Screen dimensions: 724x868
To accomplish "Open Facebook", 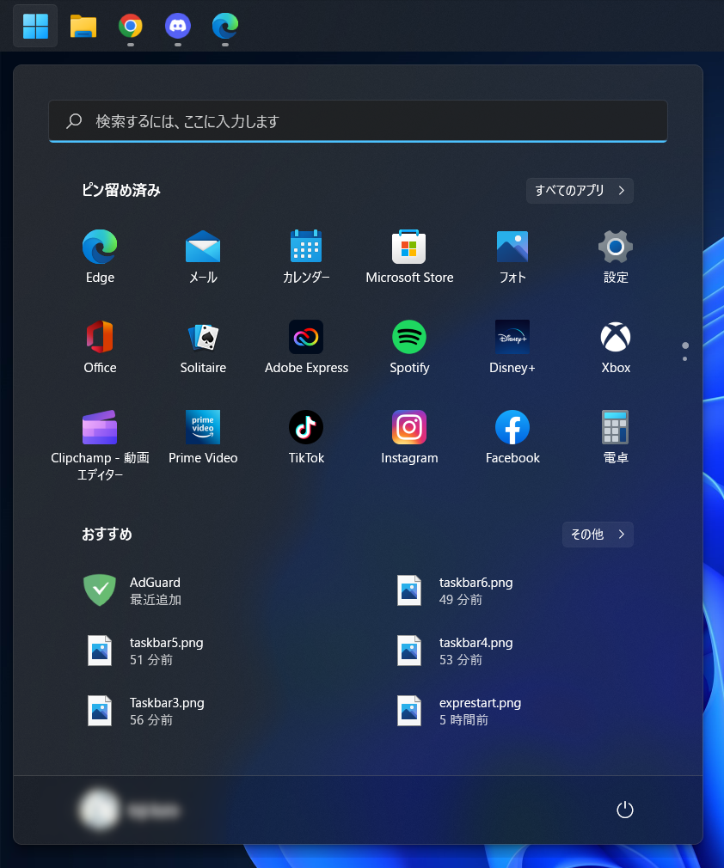I will [x=512, y=437].
